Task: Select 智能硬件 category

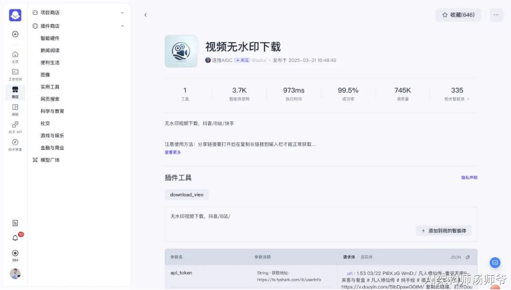Action: pyautogui.click(x=50, y=38)
